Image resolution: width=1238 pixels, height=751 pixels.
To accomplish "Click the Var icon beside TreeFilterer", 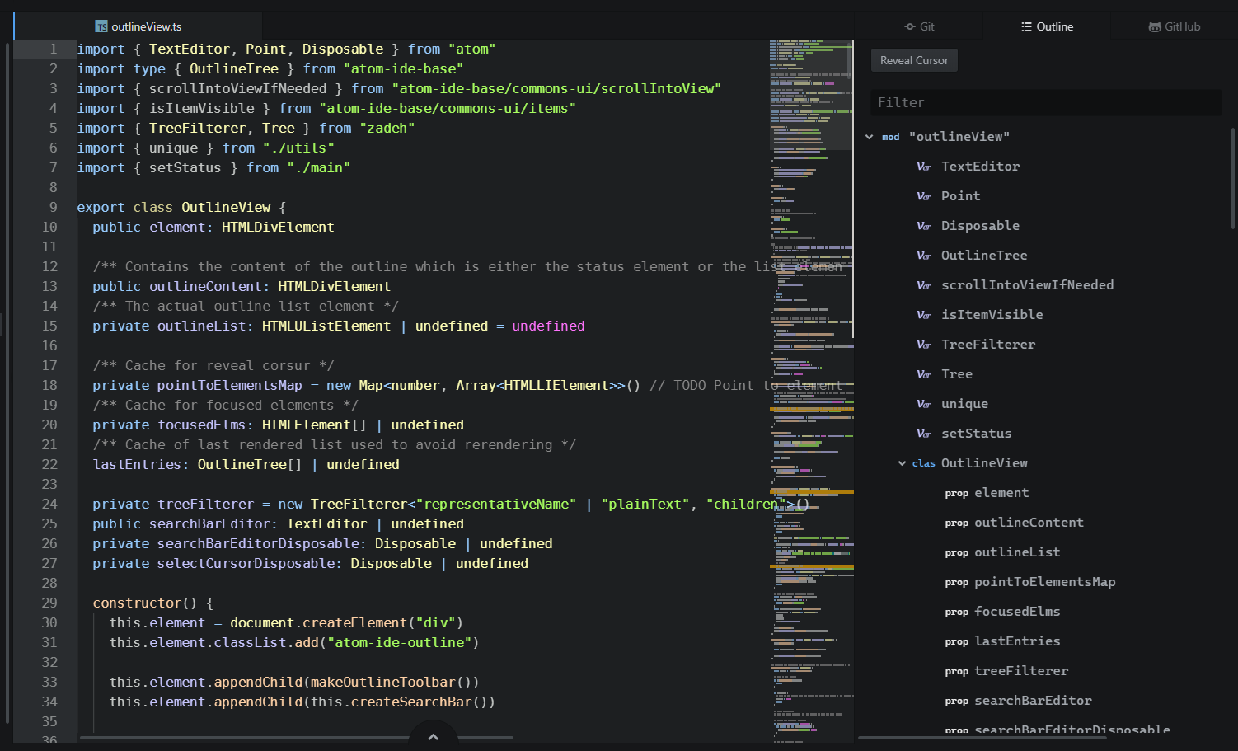I will pos(924,345).
